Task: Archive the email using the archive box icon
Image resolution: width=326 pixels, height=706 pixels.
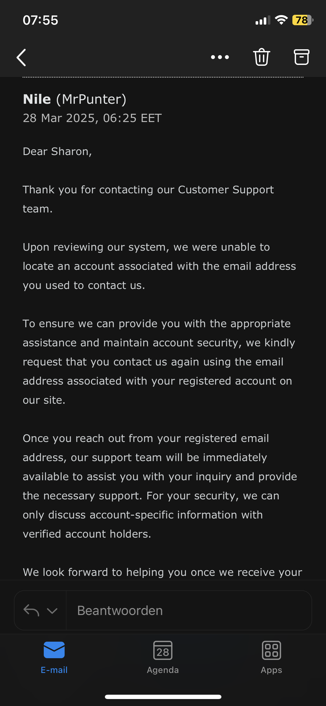Action: 302,57
